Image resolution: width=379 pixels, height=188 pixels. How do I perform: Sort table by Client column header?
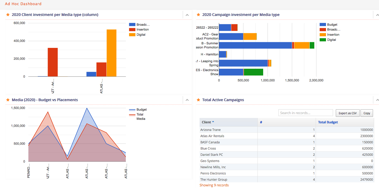tap(228, 122)
